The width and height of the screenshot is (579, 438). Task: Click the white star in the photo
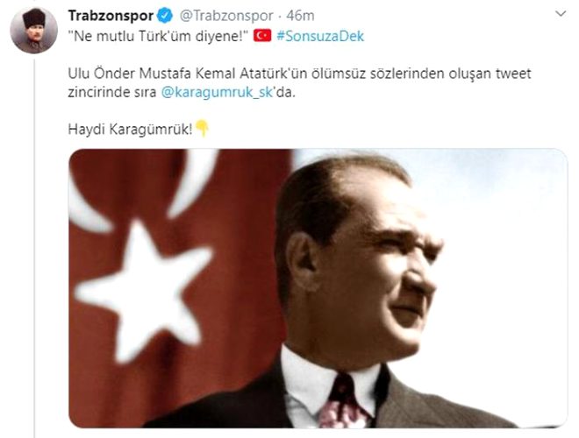click(x=144, y=290)
